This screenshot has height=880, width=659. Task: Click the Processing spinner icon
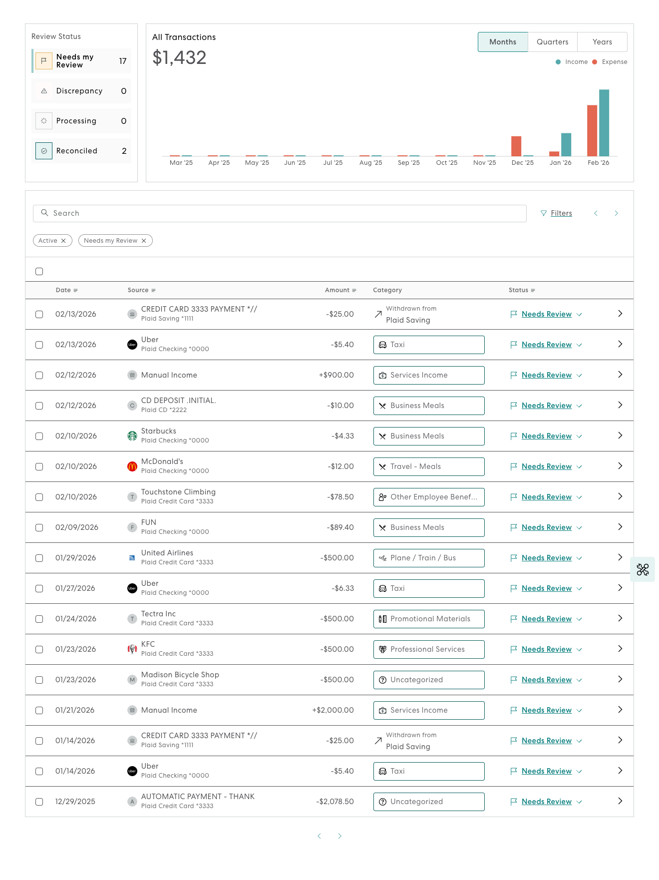[x=44, y=121]
